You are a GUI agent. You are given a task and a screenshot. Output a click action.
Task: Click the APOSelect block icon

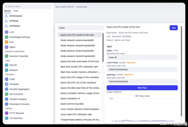tap(6, 26)
